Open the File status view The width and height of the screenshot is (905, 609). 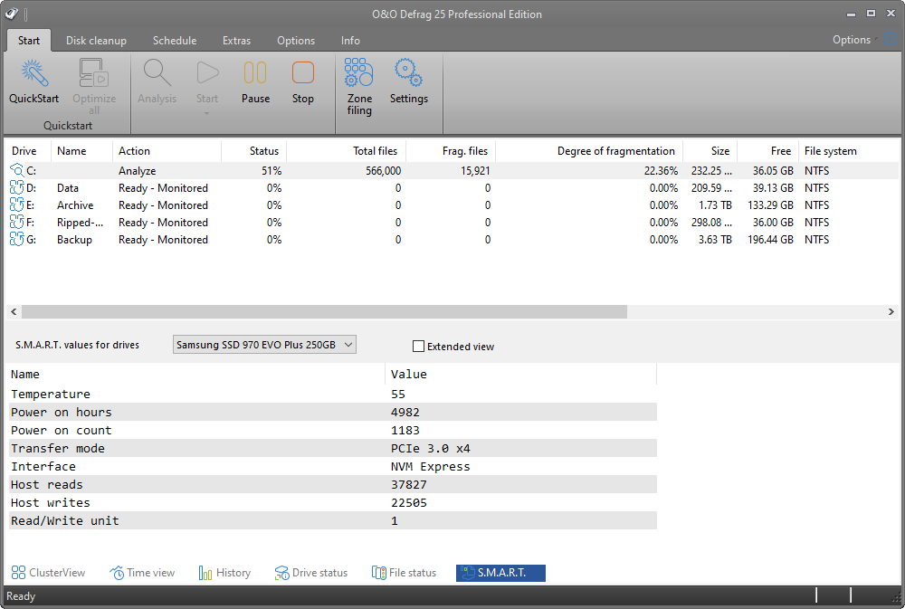404,573
